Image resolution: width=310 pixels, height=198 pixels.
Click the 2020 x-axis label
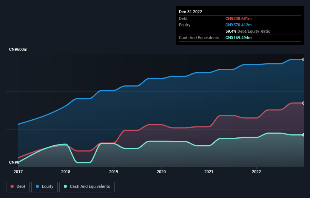[161, 172]
